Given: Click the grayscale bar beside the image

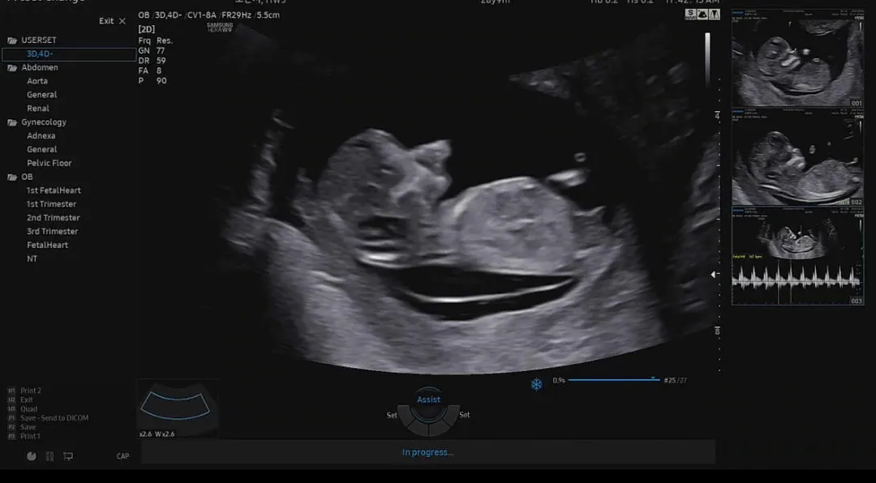Looking at the screenshot, I should tap(707, 58).
